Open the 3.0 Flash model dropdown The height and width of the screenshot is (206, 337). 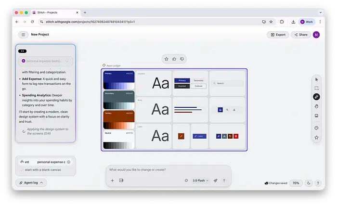[200, 180]
